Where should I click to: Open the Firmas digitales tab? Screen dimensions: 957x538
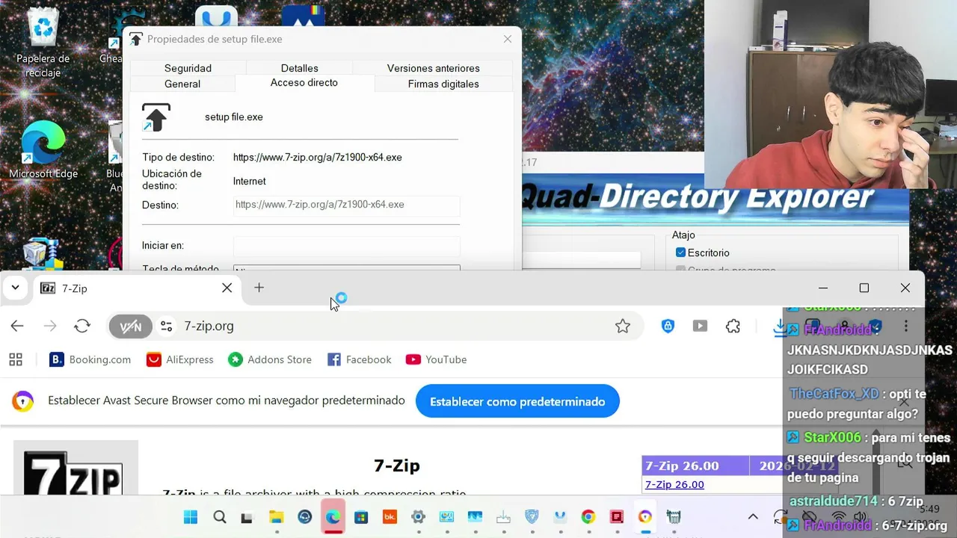point(443,84)
